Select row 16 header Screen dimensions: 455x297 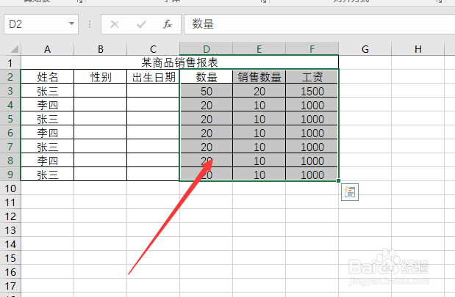point(10,272)
